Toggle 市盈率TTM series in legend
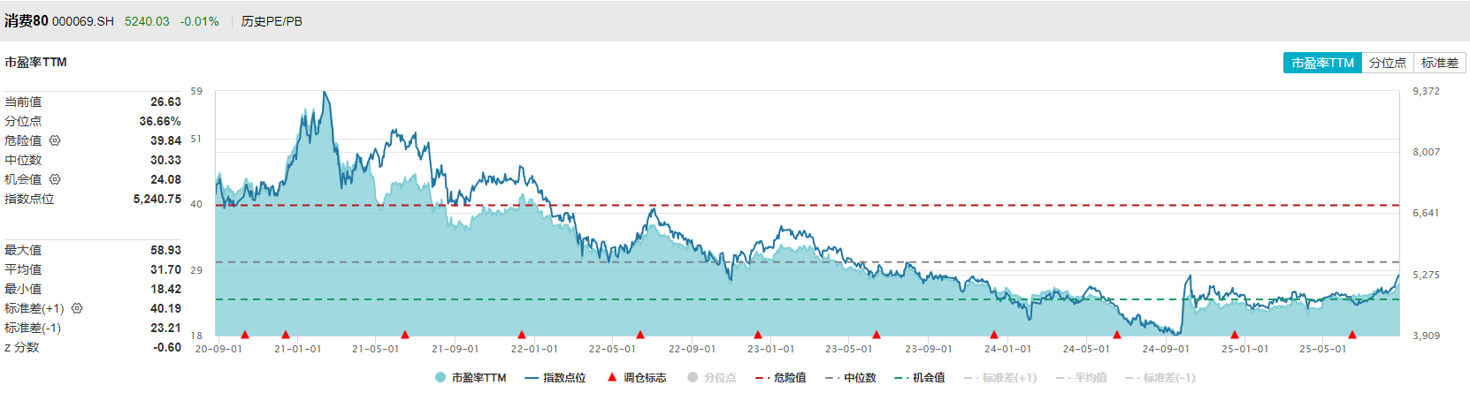The image size is (1470, 393). (x=471, y=377)
